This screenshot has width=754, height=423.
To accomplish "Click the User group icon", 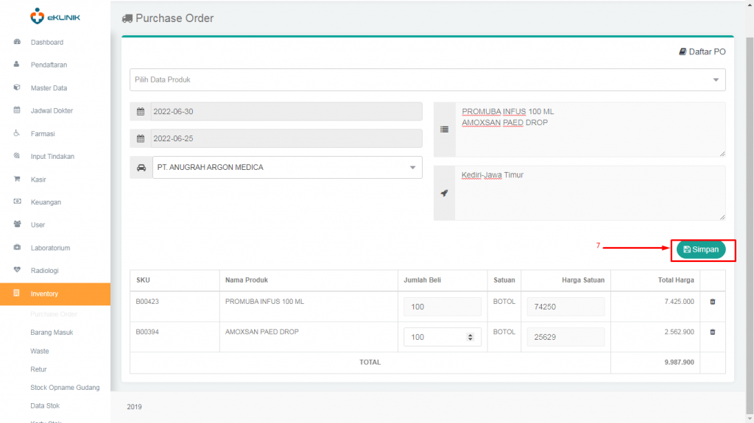I will coord(17,224).
